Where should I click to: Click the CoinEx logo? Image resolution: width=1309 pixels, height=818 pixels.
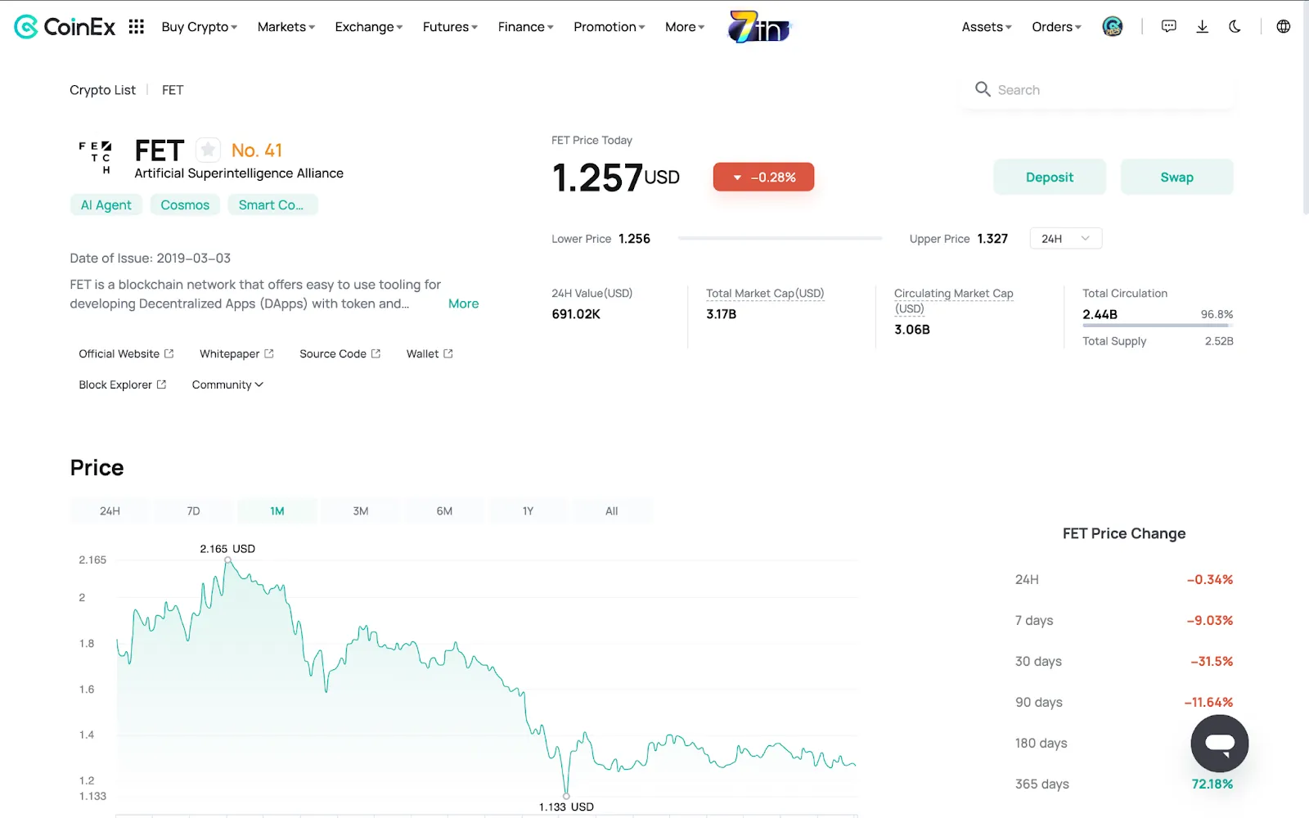click(x=65, y=27)
